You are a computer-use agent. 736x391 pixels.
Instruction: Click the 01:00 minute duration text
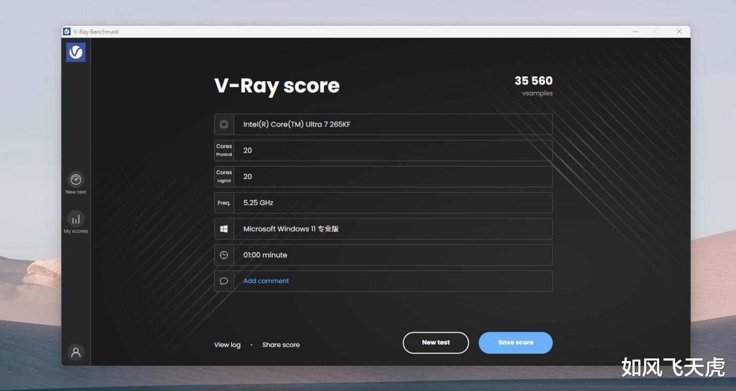[x=265, y=255]
